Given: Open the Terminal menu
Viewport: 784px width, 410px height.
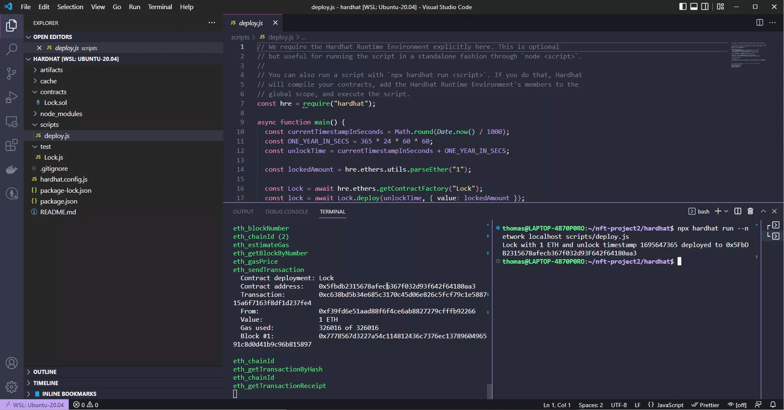Looking at the screenshot, I should [160, 7].
